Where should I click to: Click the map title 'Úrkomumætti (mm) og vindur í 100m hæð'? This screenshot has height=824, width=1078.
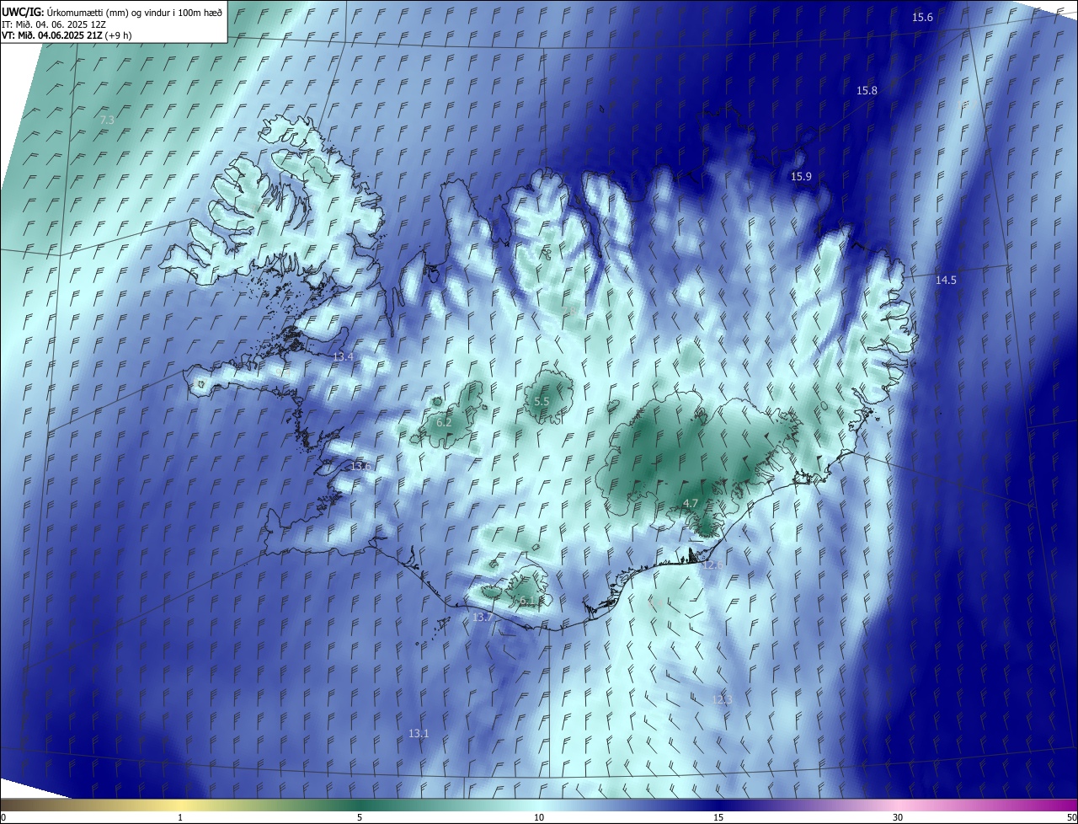(134, 13)
